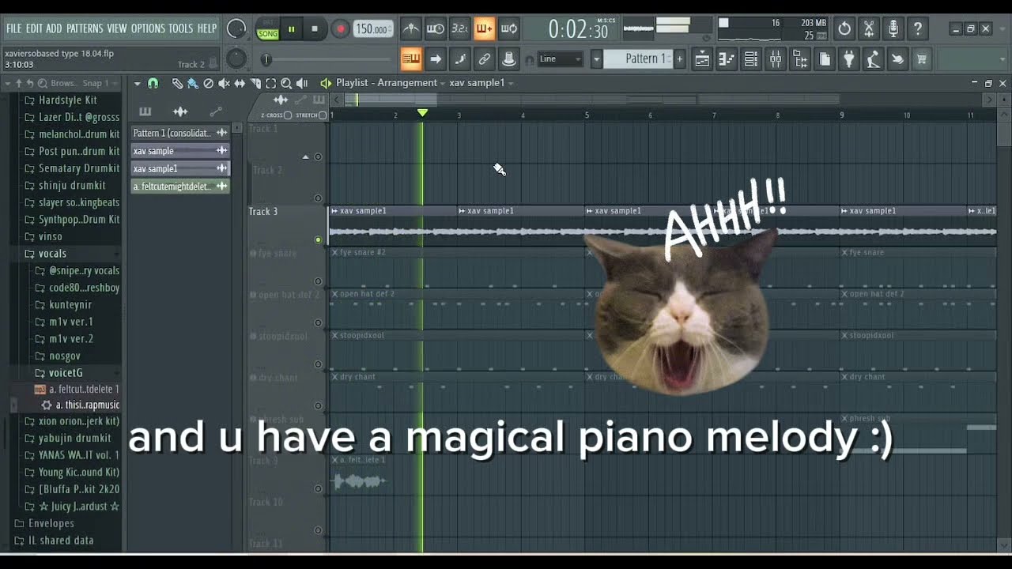Select the Slip tool in playlist toolbar
1012x569 pixels.
(240, 83)
